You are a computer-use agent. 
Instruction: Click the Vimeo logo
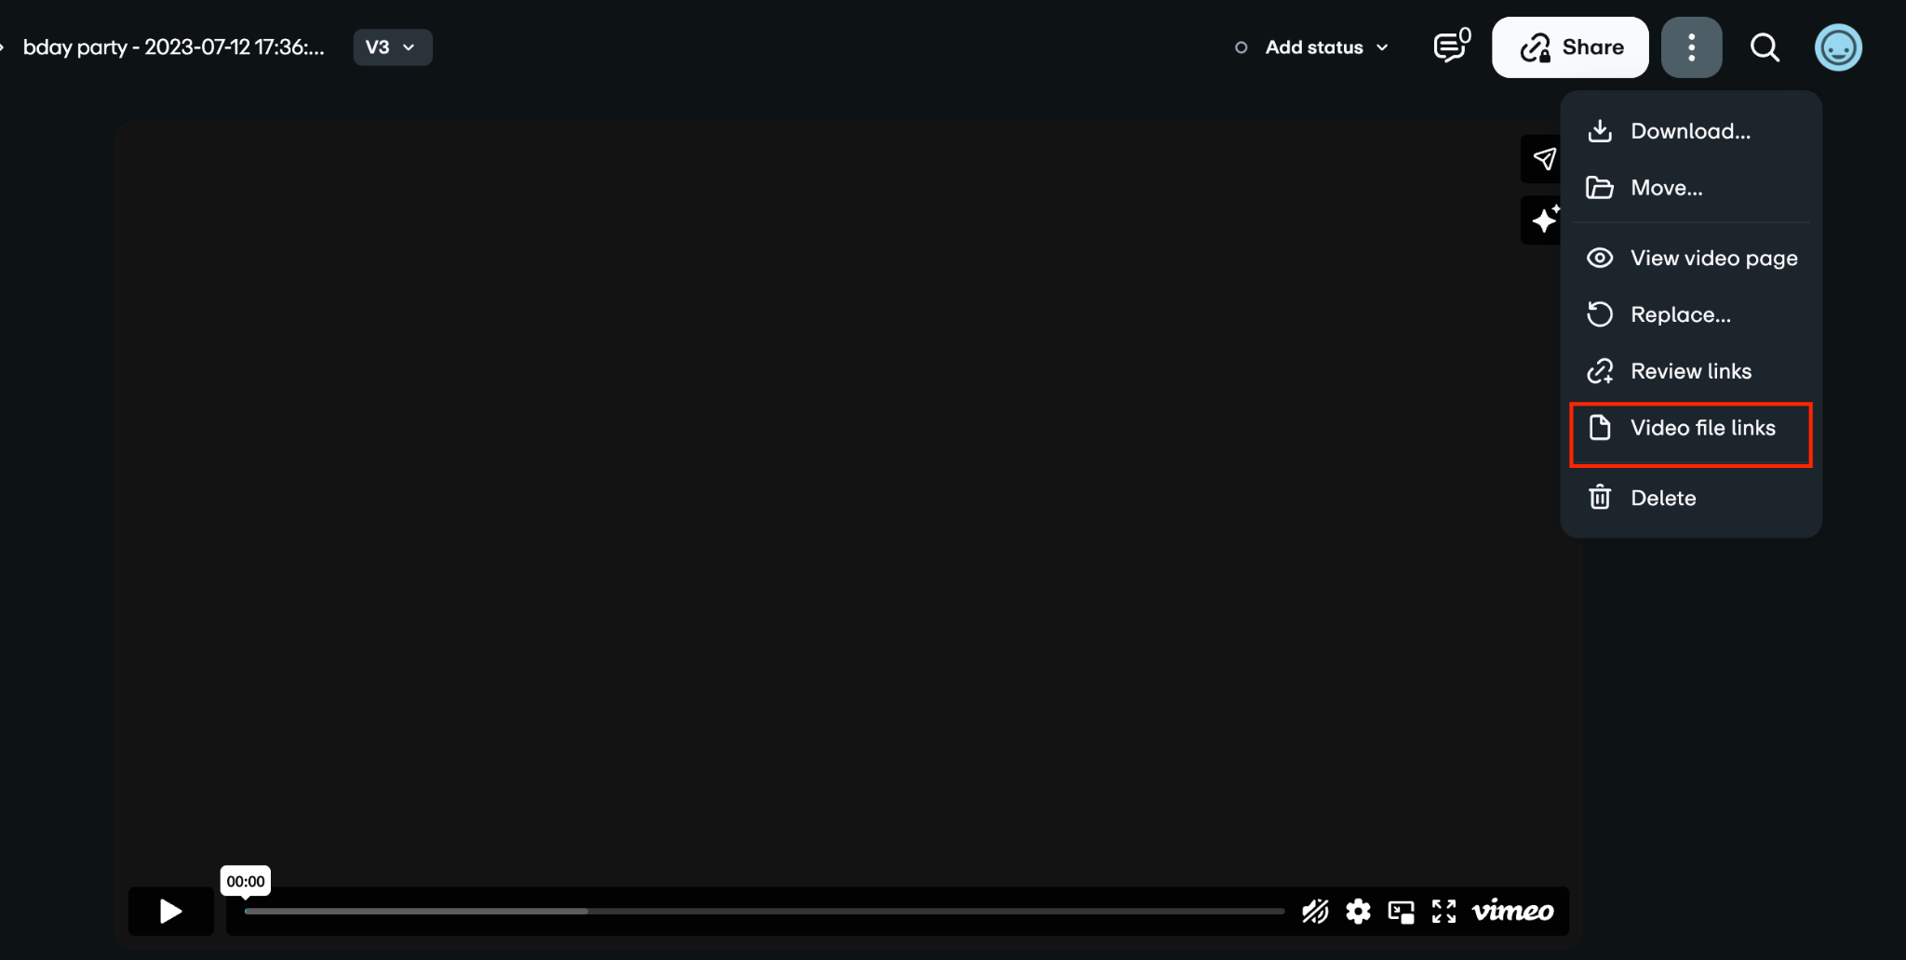1510,911
